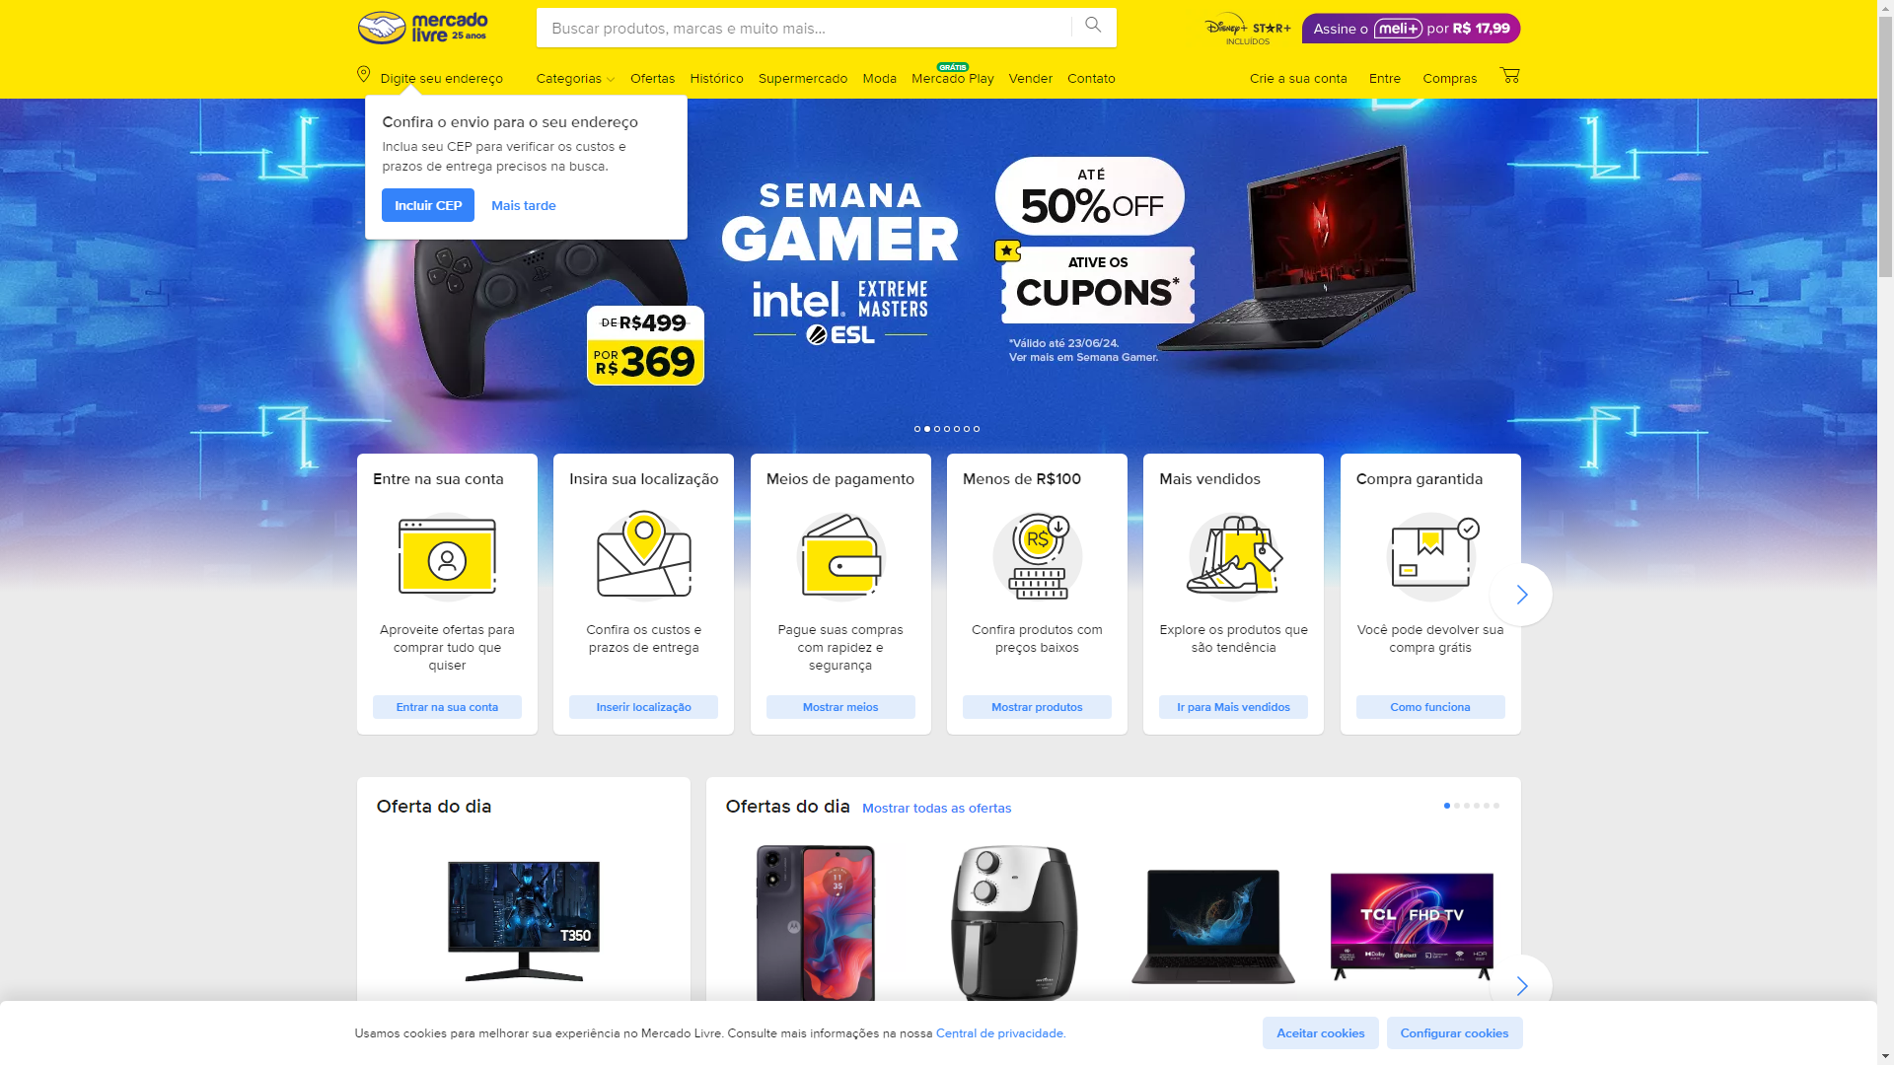Click the Incluir CEP button

428,205
